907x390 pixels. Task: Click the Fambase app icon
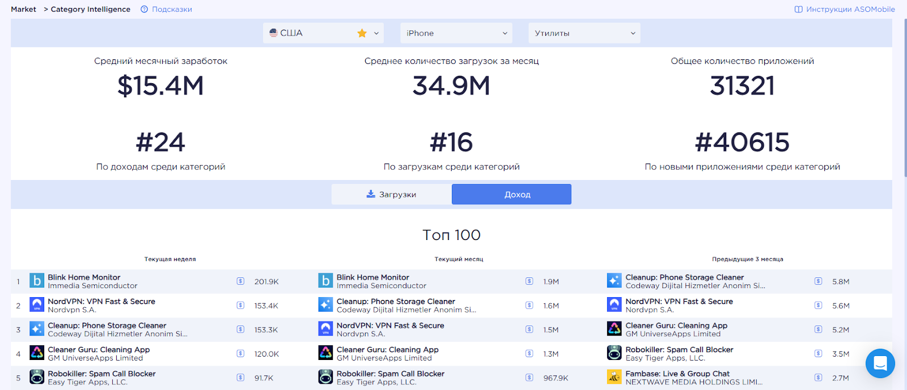pos(614,377)
